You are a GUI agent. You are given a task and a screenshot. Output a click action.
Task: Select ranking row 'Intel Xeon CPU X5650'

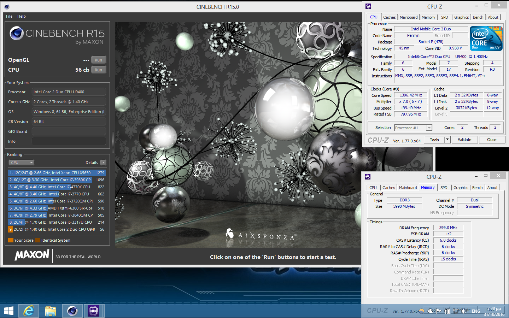click(57, 173)
